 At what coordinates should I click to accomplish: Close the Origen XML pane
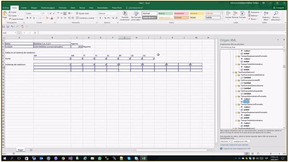(x=284, y=40)
